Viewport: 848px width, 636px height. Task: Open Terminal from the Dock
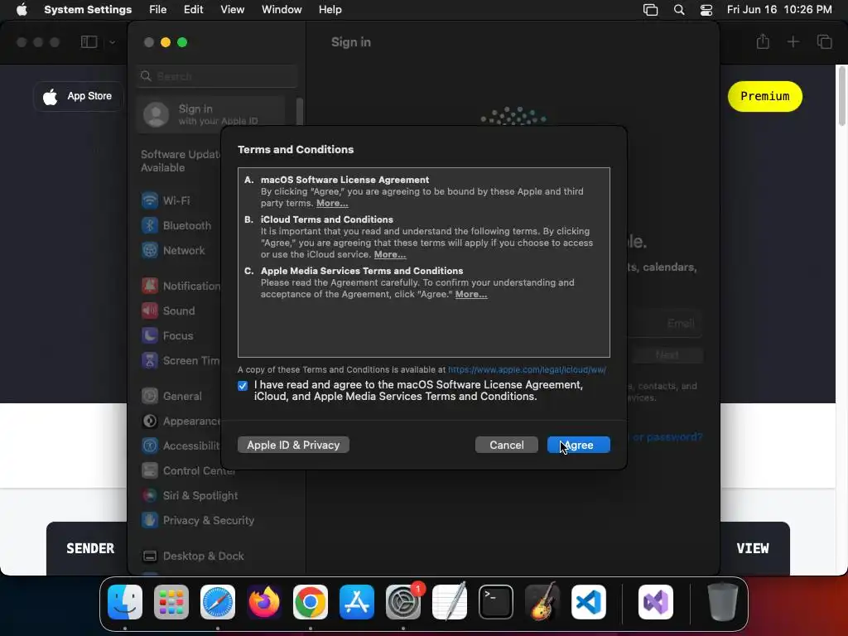click(x=496, y=601)
